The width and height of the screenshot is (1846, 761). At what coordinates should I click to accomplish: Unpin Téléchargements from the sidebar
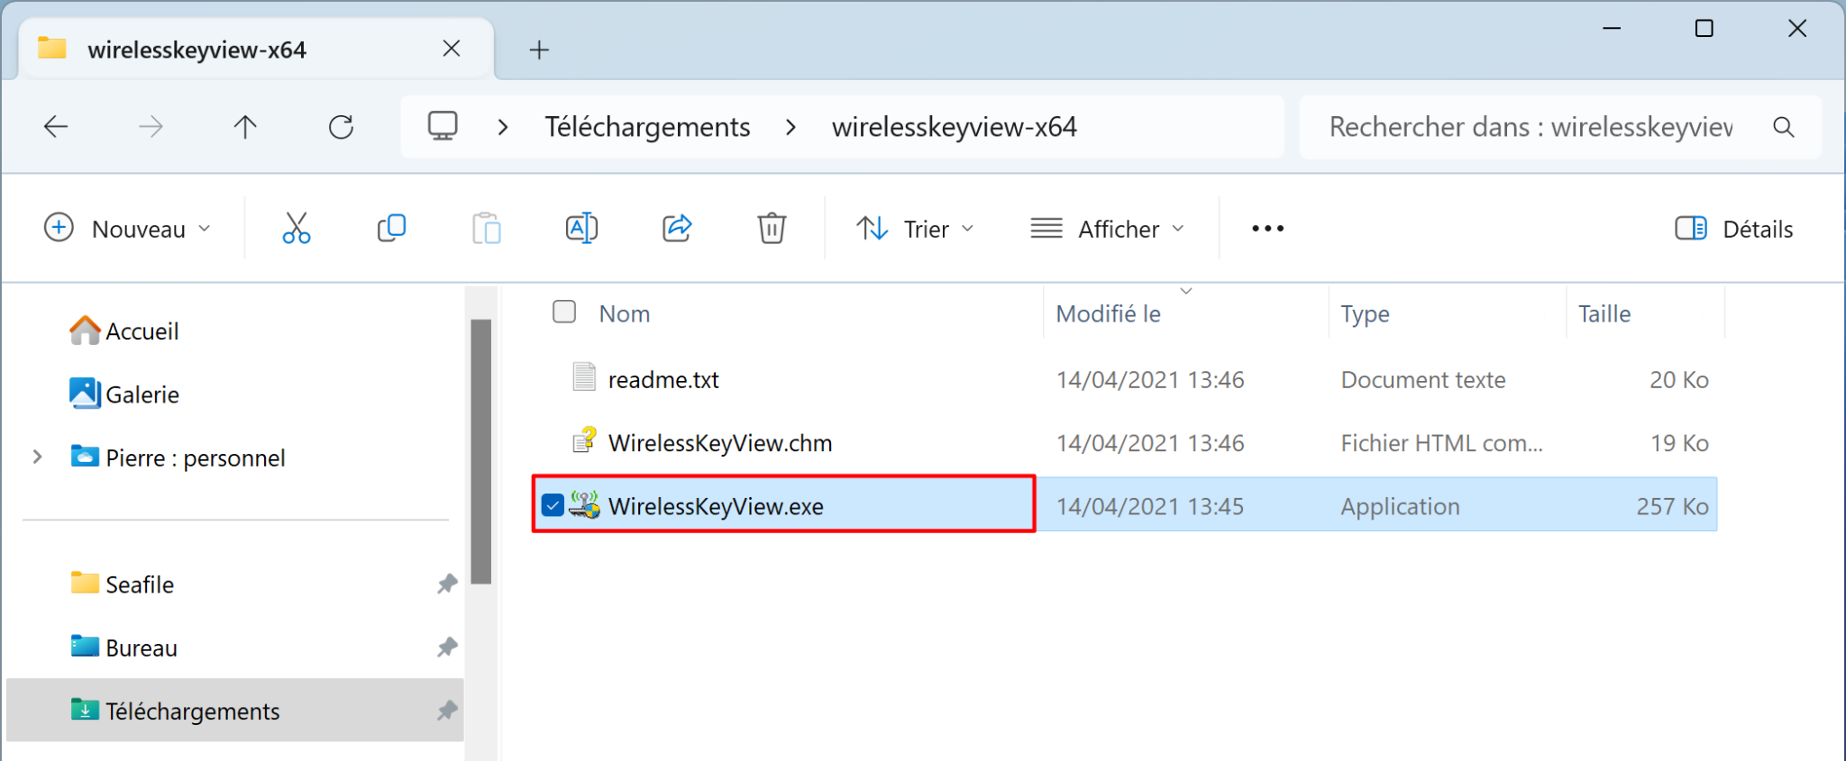447,711
